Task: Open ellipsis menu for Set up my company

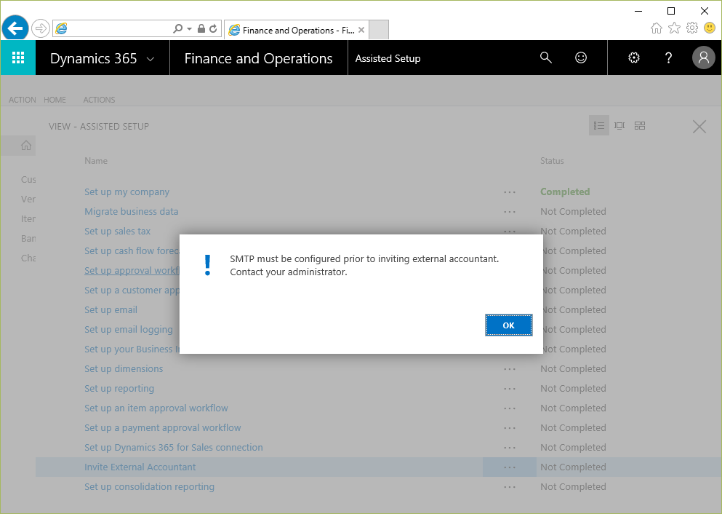Action: click(x=510, y=192)
